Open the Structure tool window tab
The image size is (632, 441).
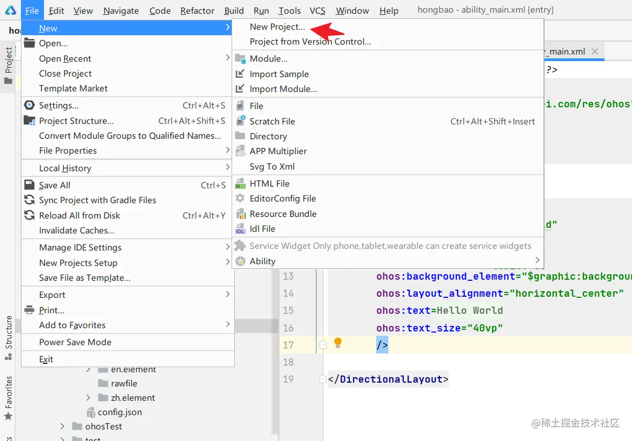pos(8,337)
